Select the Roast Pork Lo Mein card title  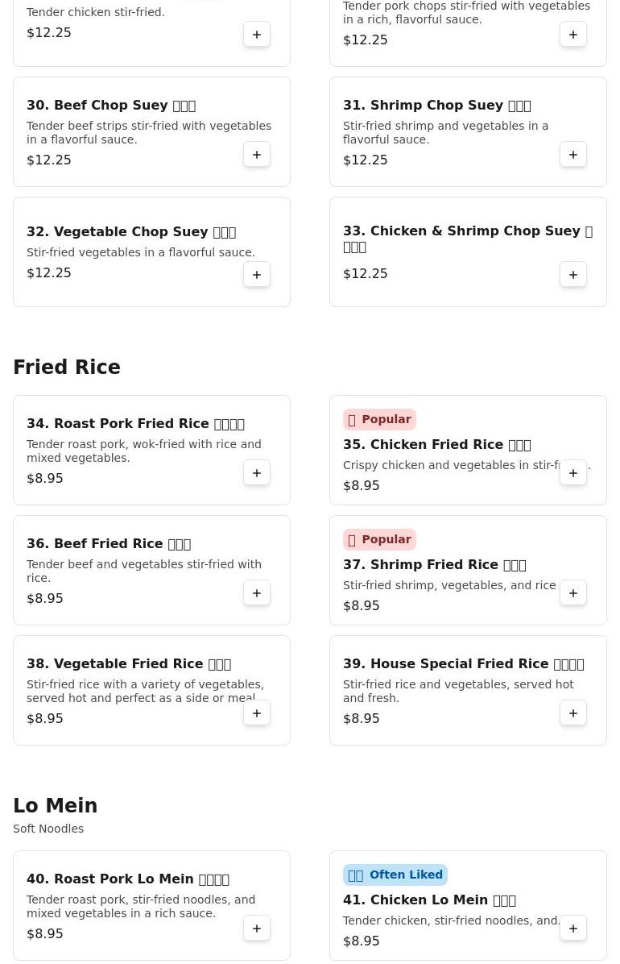point(128,879)
